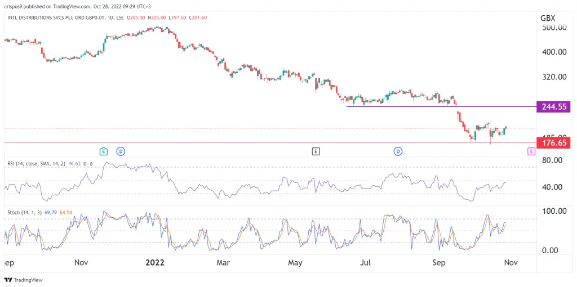Click the black E earnings marker near May
577x287 pixels.
316,151
